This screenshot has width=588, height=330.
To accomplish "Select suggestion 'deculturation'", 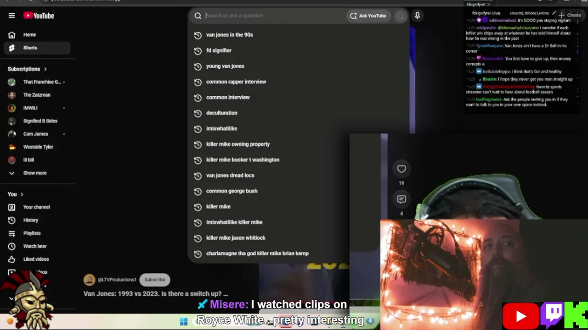I will pos(299,113).
